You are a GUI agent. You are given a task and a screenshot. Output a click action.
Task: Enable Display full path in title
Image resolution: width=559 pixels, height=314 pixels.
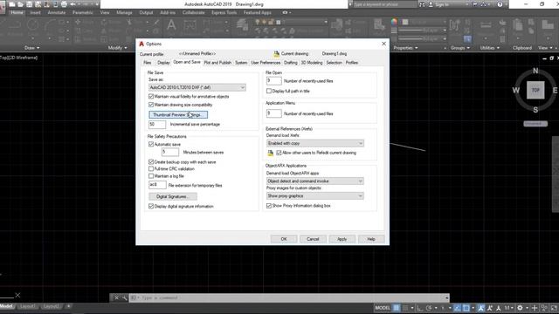[269, 91]
